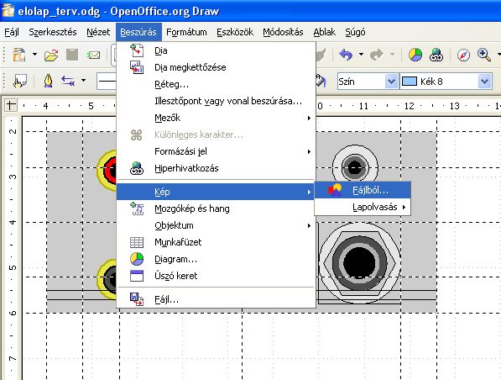Click the email document icon
Image resolution: width=501 pixels, height=380 pixels.
pos(93,55)
